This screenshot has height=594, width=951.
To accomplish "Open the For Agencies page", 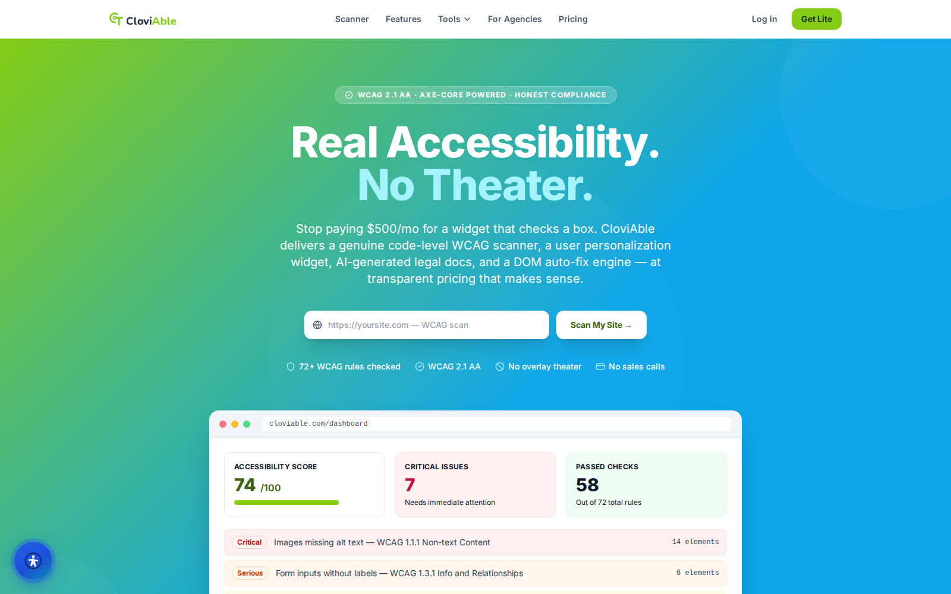I will (x=515, y=19).
